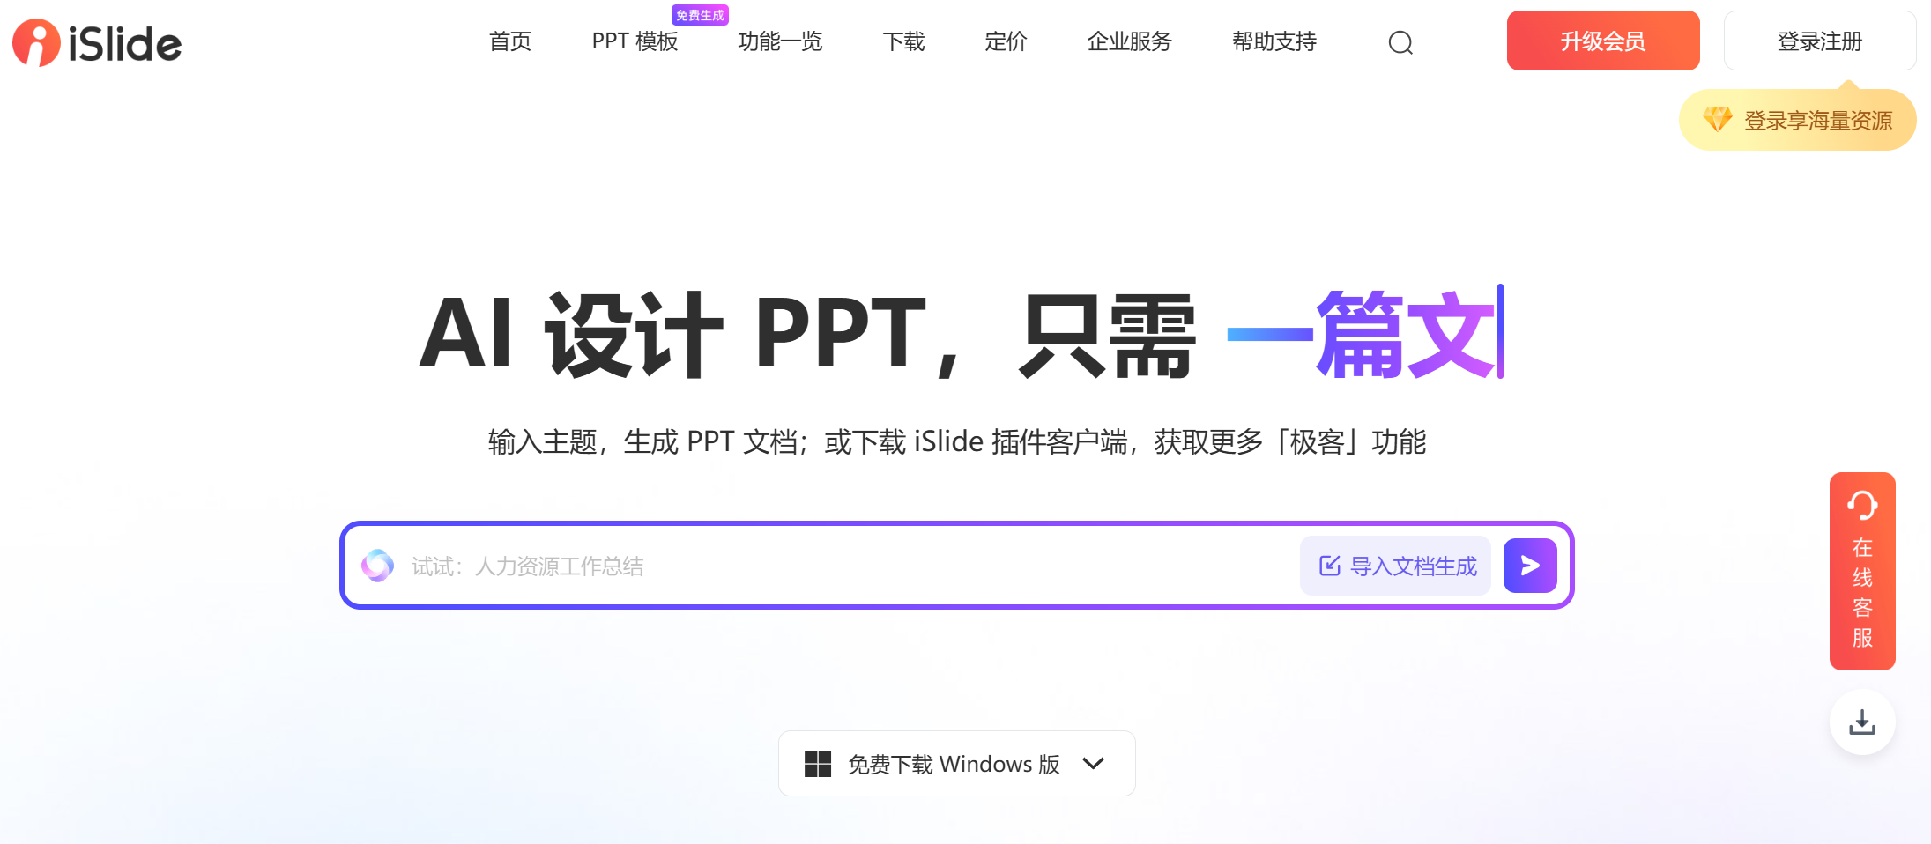The width and height of the screenshot is (1931, 844).
Task: Open 定价 pricing page
Action: [x=1006, y=41]
